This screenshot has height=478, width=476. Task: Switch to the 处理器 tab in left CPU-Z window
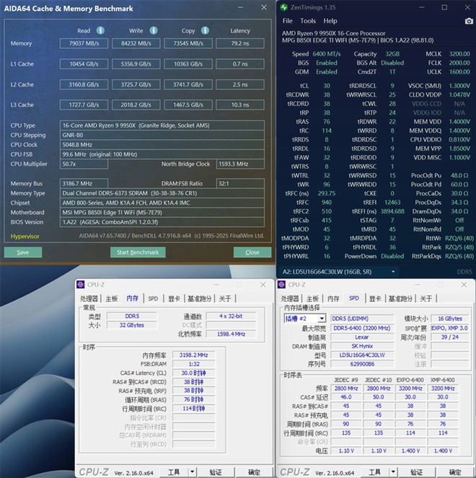[89, 298]
